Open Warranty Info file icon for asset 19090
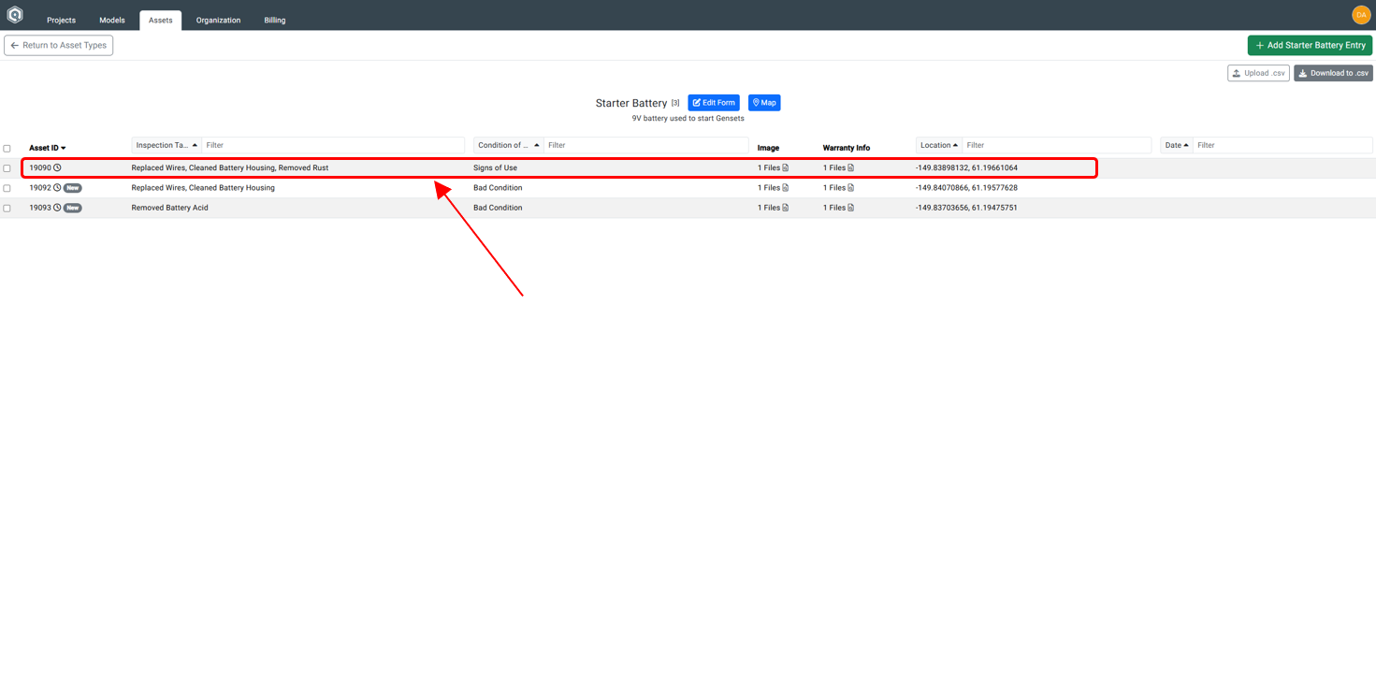This screenshot has height=681, width=1376. [851, 168]
